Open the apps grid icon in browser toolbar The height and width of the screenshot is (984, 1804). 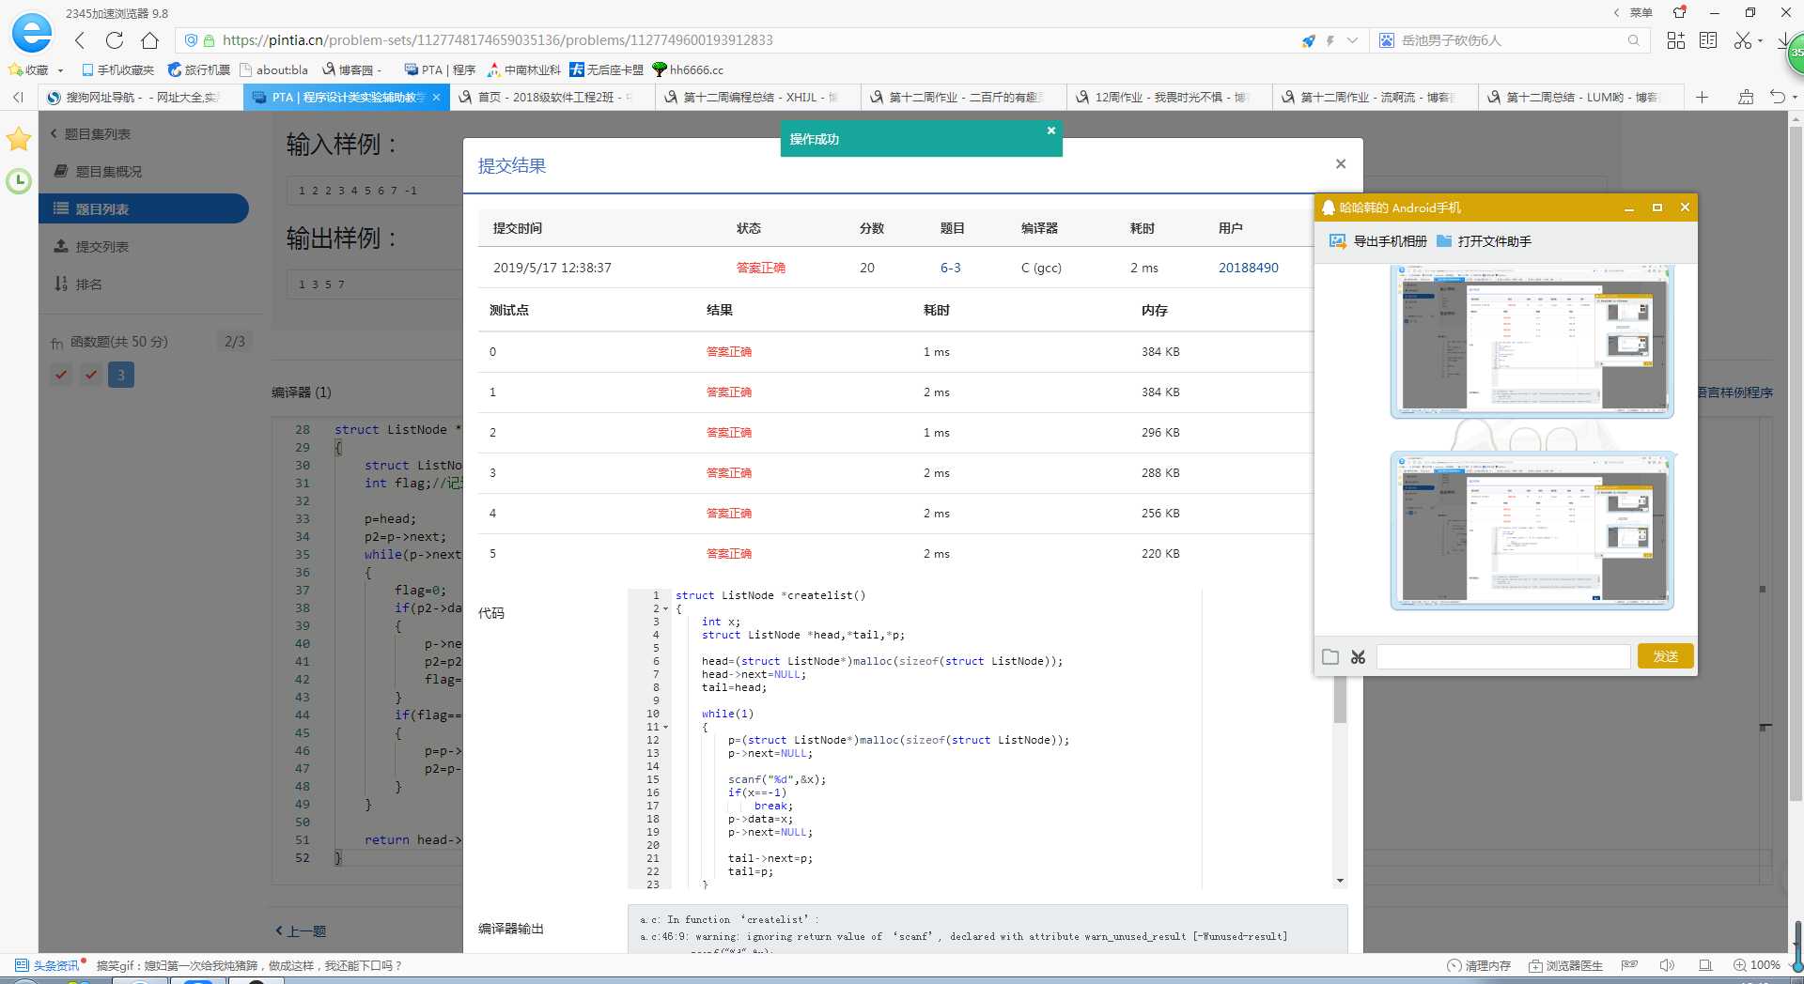tap(1675, 40)
